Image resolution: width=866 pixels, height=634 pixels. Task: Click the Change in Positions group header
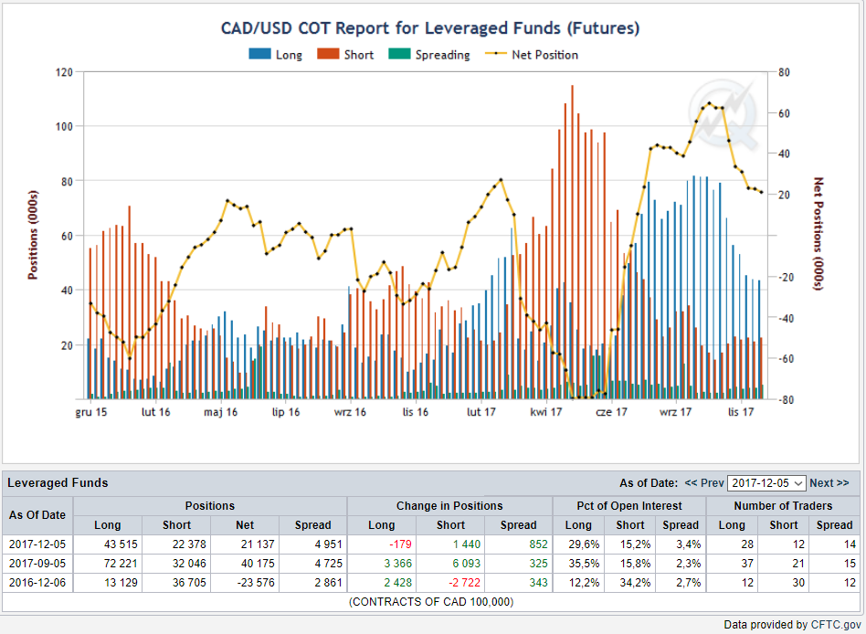[449, 506]
